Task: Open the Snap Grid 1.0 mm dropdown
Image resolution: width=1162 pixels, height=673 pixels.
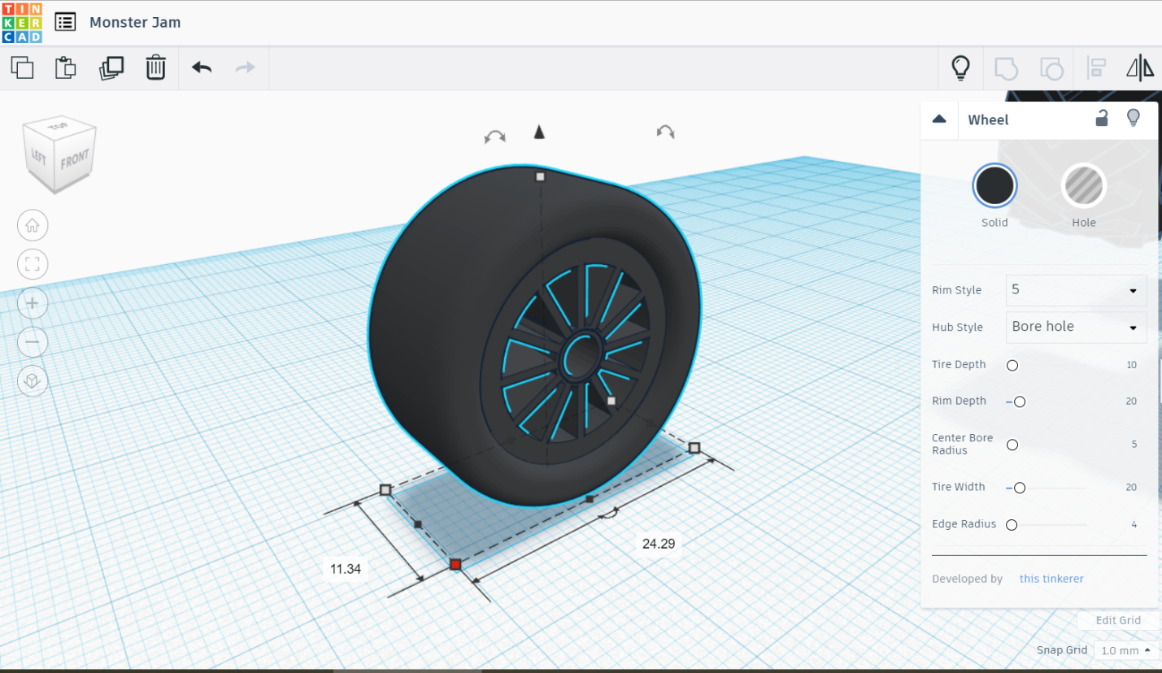Action: [x=1126, y=650]
